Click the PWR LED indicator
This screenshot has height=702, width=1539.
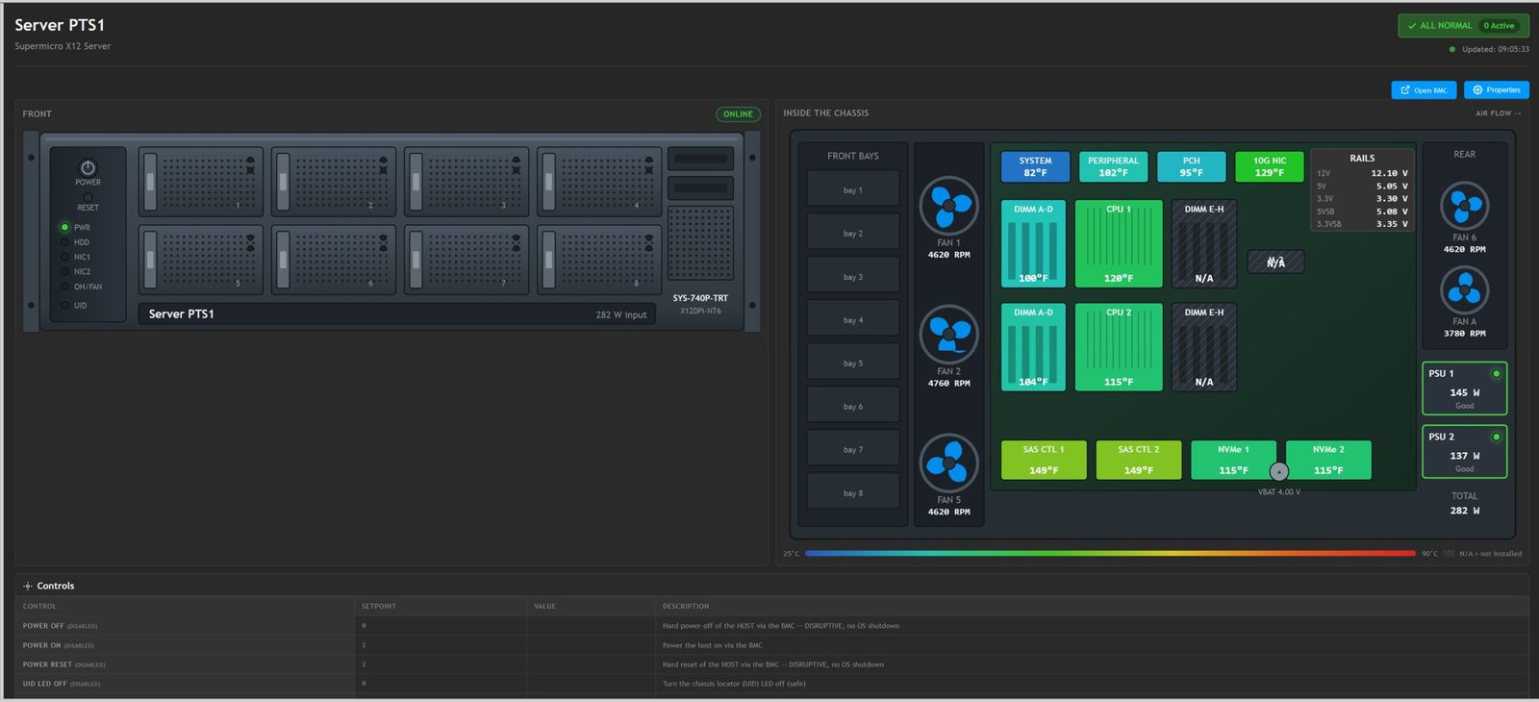(x=64, y=228)
